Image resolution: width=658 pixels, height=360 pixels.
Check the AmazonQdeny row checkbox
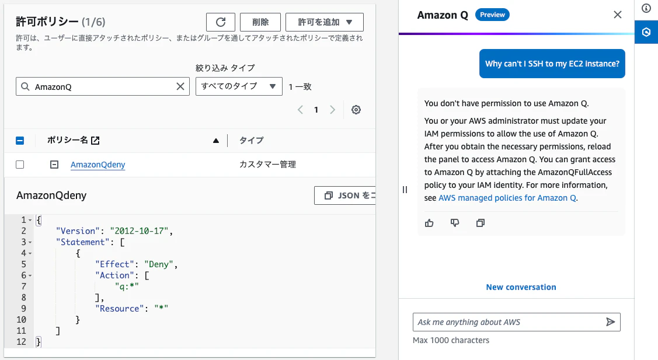pyautogui.click(x=20, y=165)
